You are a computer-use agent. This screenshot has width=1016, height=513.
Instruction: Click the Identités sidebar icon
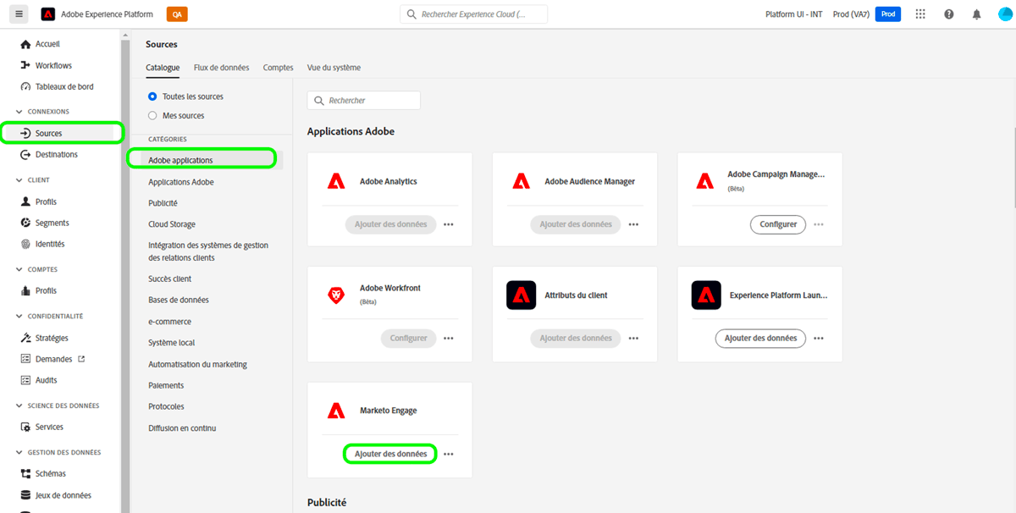tap(28, 243)
